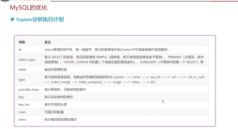Click the '表示查询时，可能使用的索引' description
The height and width of the screenshot is (129, 238).
tap(65, 90)
